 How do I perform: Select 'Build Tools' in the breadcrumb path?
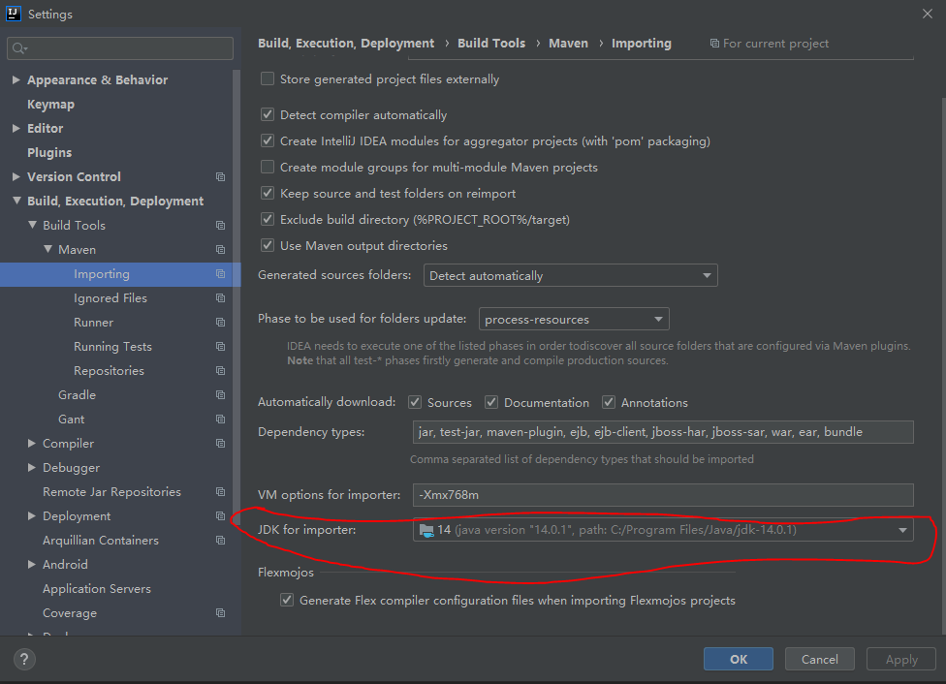pos(491,43)
